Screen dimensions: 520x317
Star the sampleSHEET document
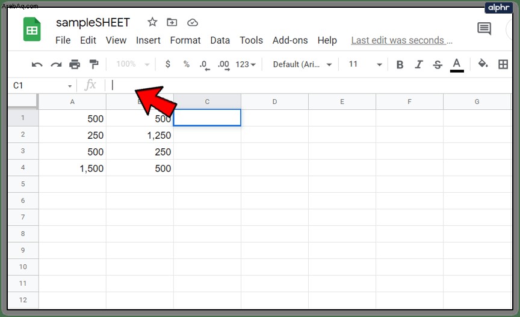[x=152, y=22]
